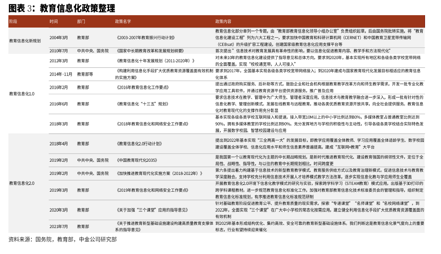Select content text starting 是我国第一个以教育现代化为主题

320,160
